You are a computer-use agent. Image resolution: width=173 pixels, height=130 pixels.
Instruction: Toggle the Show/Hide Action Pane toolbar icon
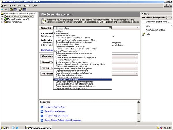coord(25,10)
